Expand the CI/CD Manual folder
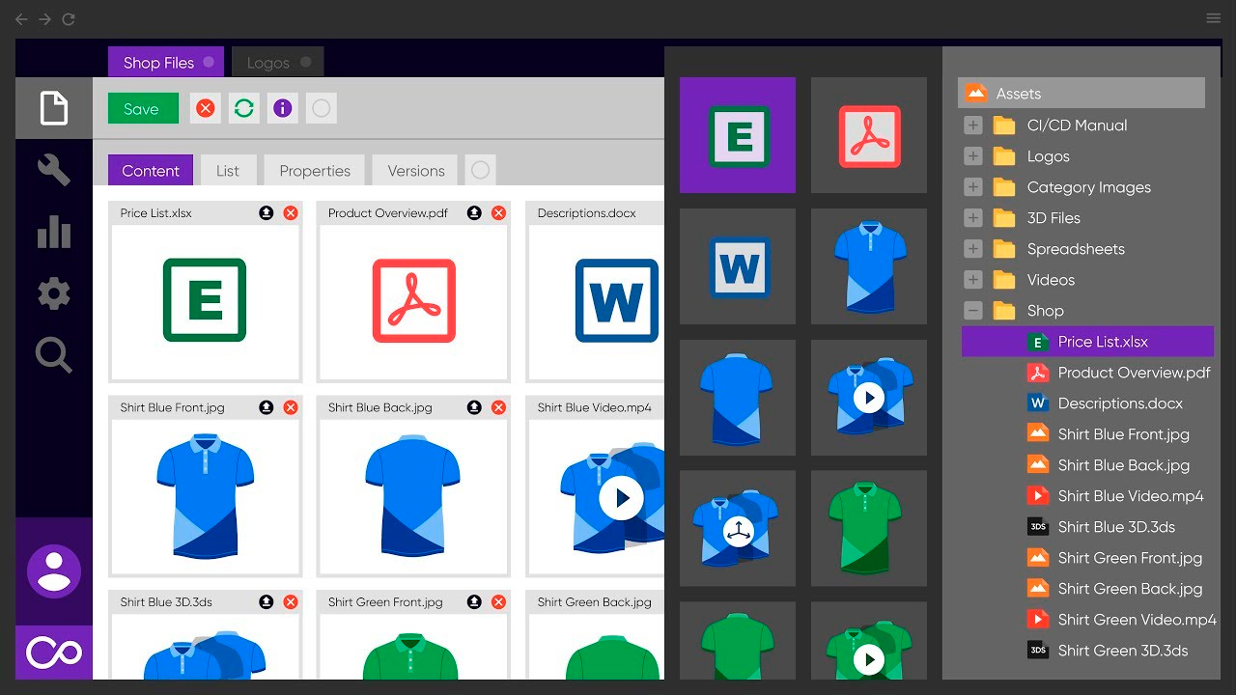 973,125
